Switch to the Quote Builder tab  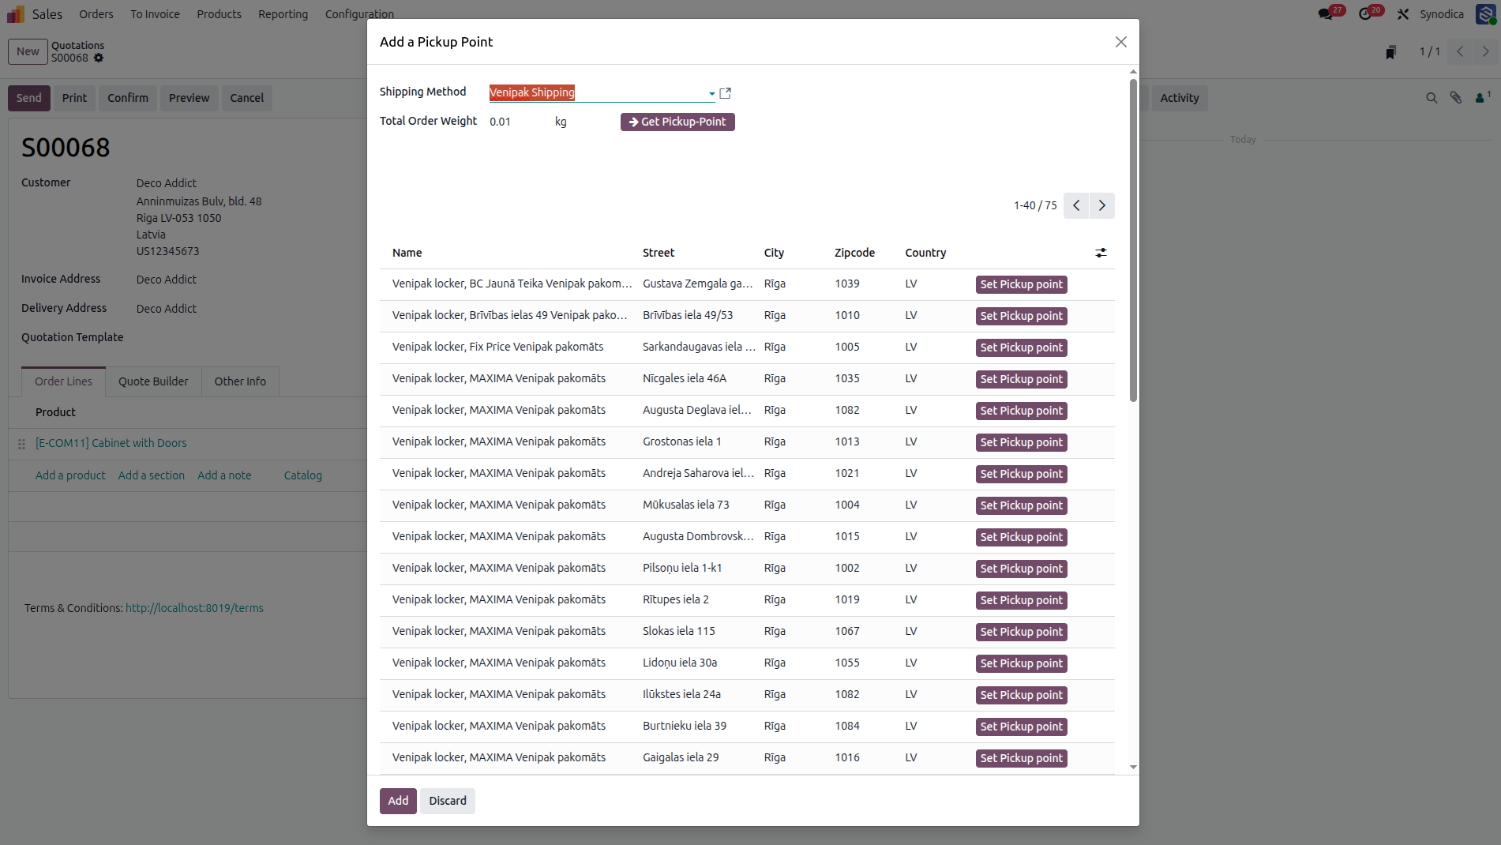[153, 381]
